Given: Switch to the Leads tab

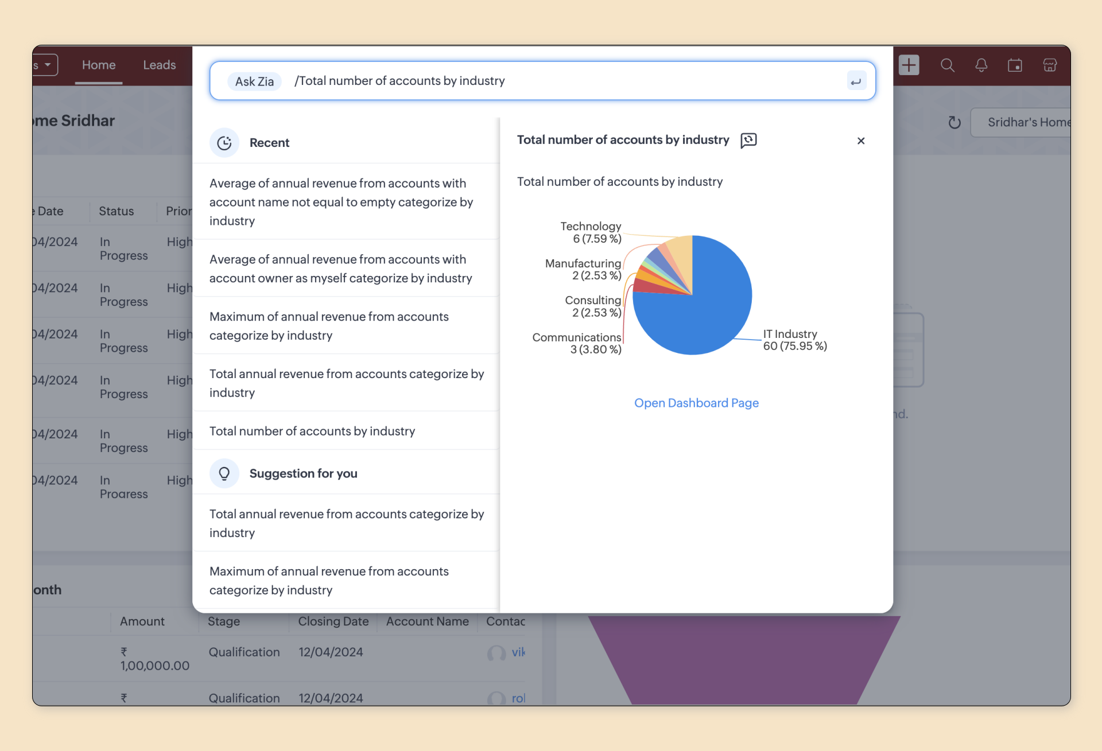Looking at the screenshot, I should [160, 65].
